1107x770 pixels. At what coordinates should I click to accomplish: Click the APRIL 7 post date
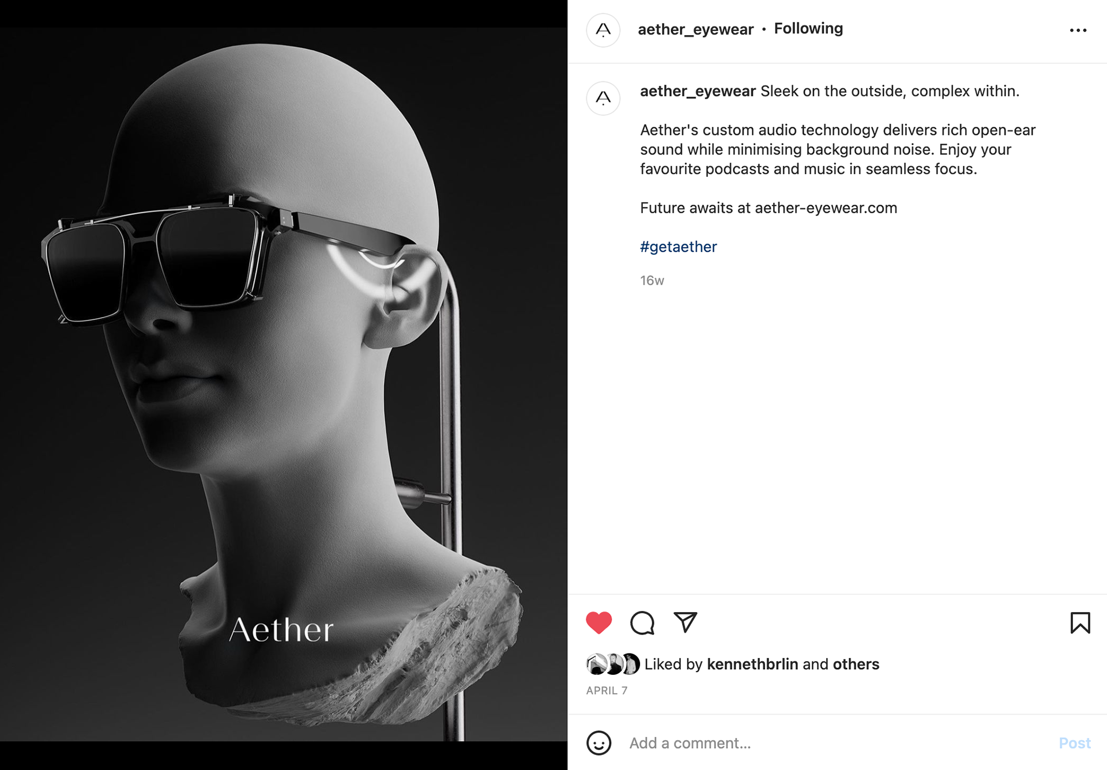(607, 690)
